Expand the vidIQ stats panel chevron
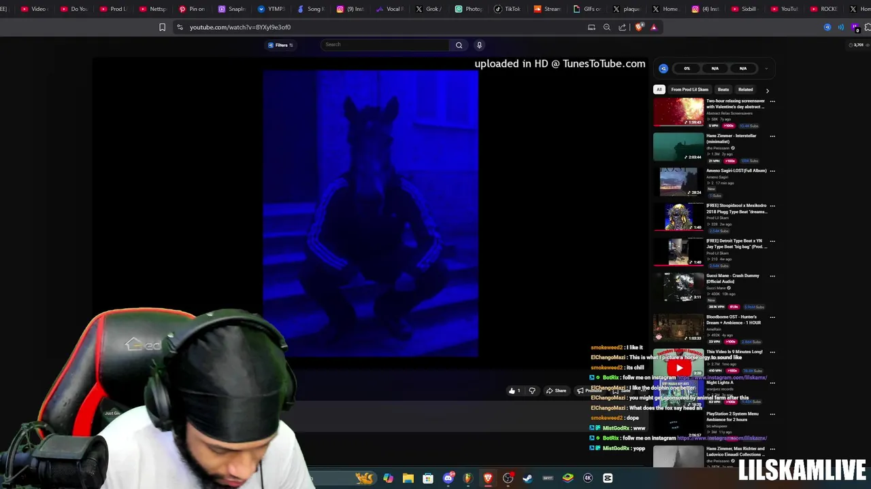The width and height of the screenshot is (871, 489). tap(766, 69)
